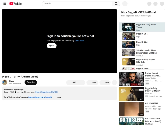Click 'COLD WINTERR' video title

(152, 103)
